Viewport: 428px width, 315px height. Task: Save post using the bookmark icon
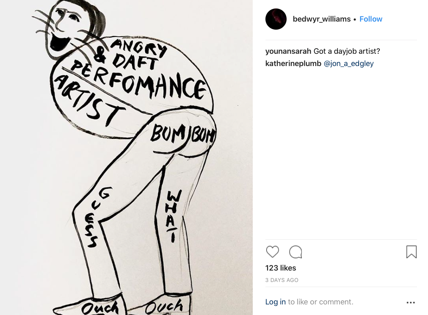(x=411, y=251)
